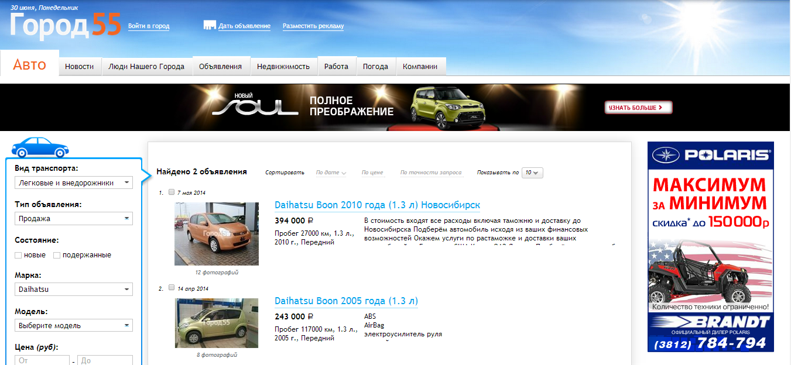Screen dimensions: 791x365
Task: Open the green Daihatsu Boon photo thumbnail
Action: point(217,323)
